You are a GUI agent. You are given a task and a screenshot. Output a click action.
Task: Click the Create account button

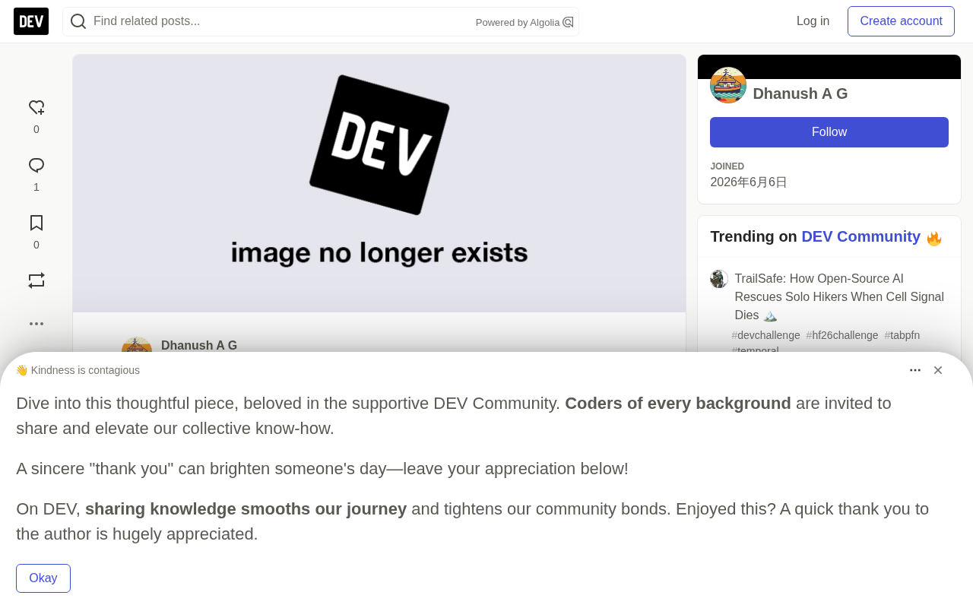point(901,21)
